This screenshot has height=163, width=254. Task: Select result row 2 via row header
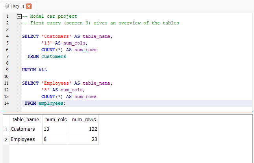click(x=6, y=139)
